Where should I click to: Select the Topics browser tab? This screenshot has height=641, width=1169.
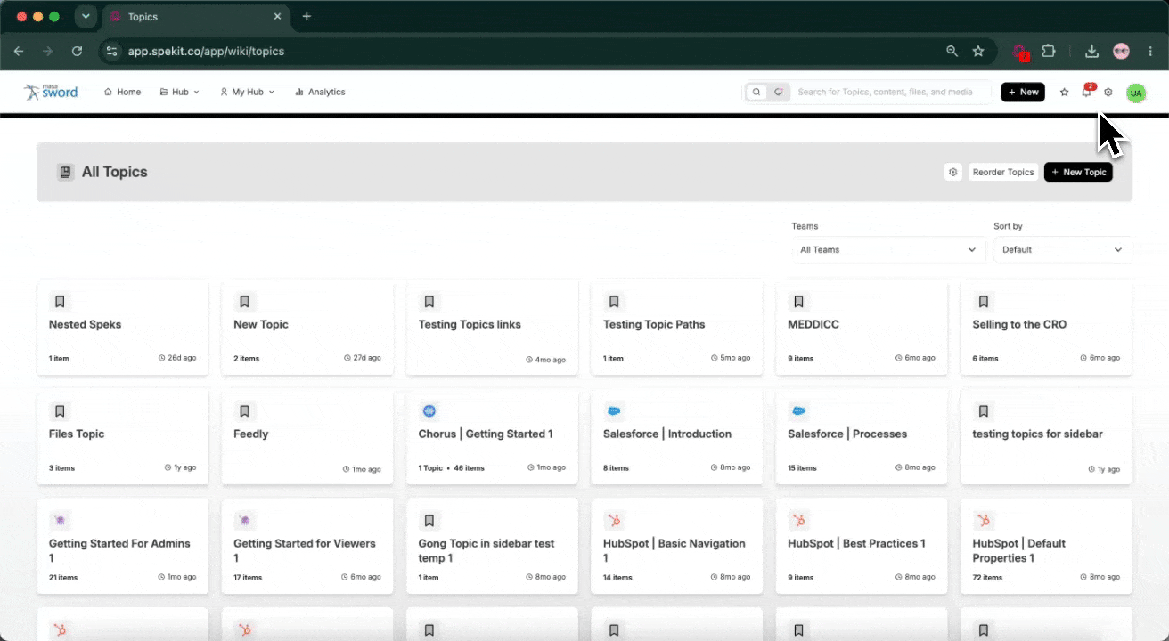point(195,16)
